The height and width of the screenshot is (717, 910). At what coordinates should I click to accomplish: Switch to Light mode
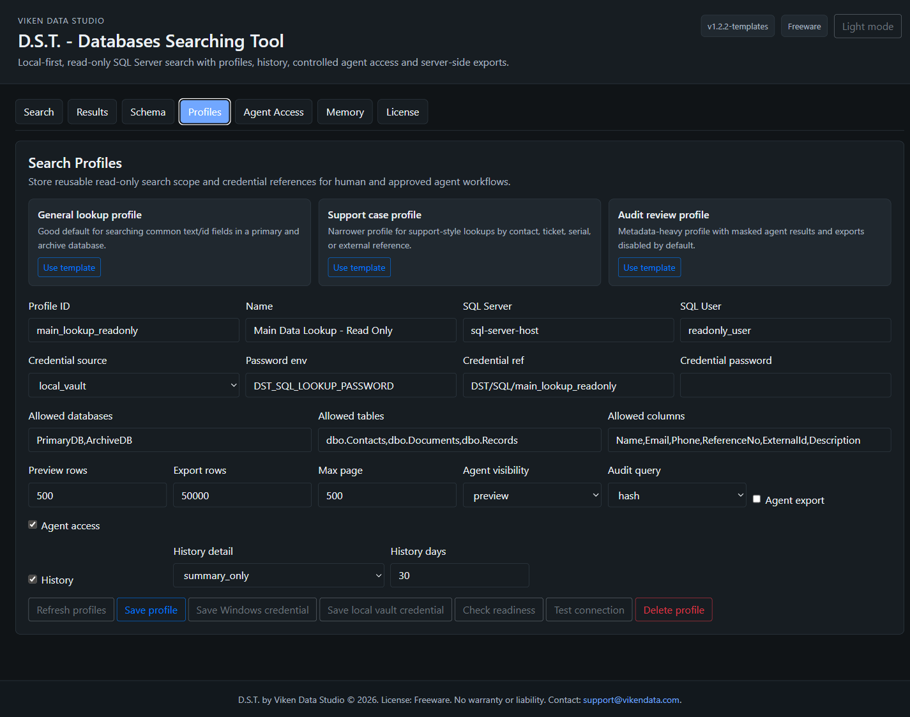pos(867,26)
